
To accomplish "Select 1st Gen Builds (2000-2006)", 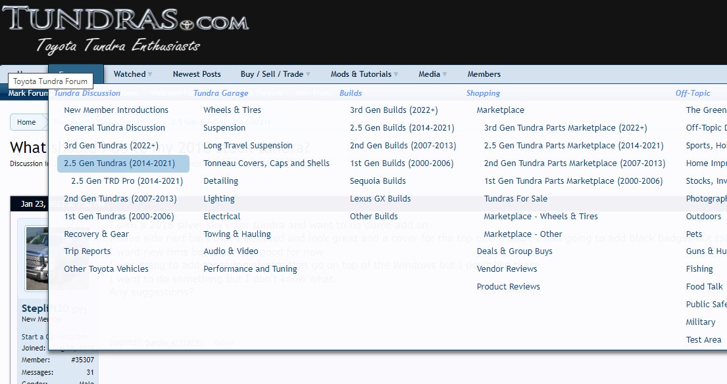I will [x=401, y=163].
